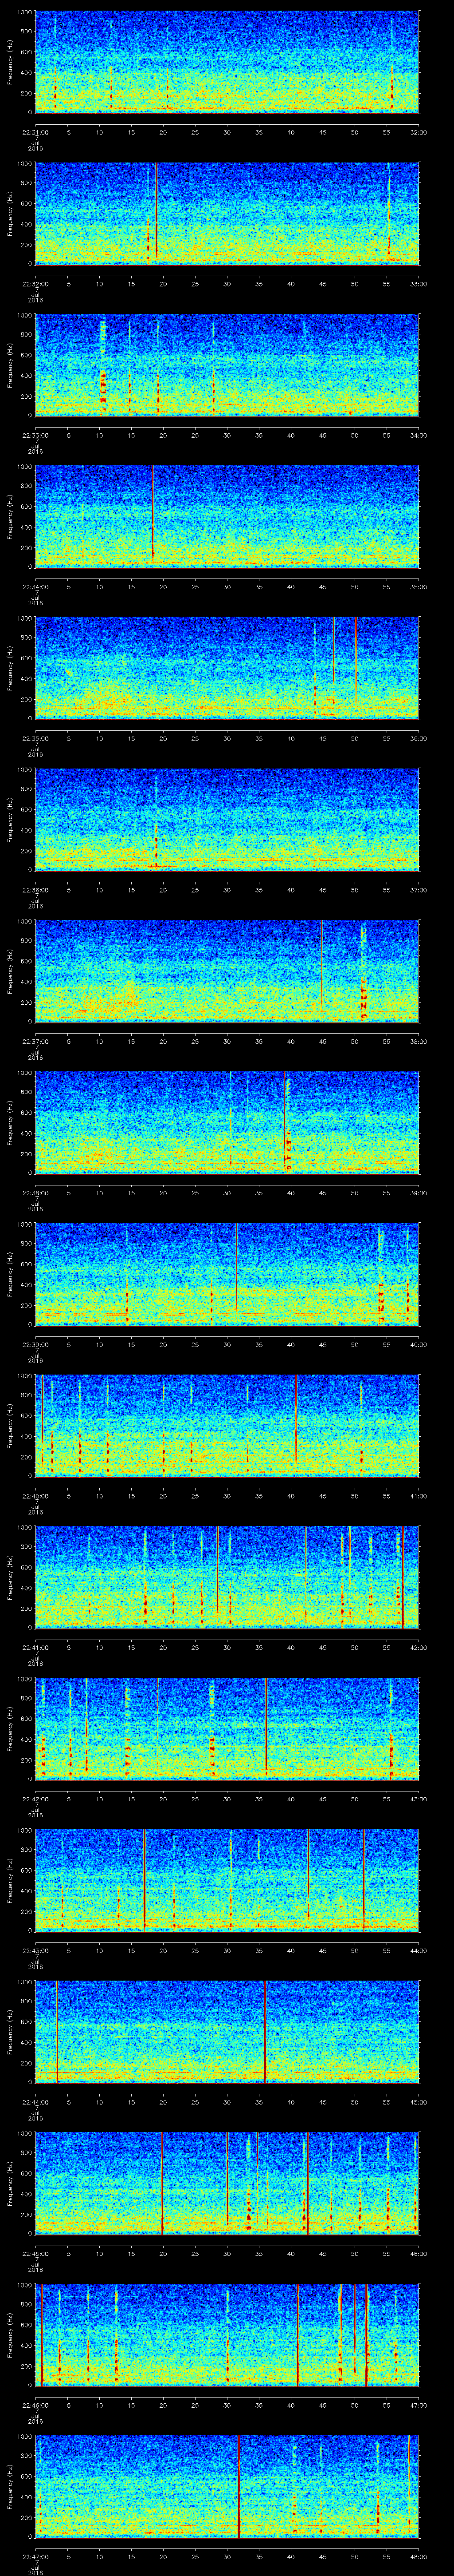
Task: Open the spectrogram panel starting at 22:37:00
Action: pyautogui.click(x=227, y=970)
